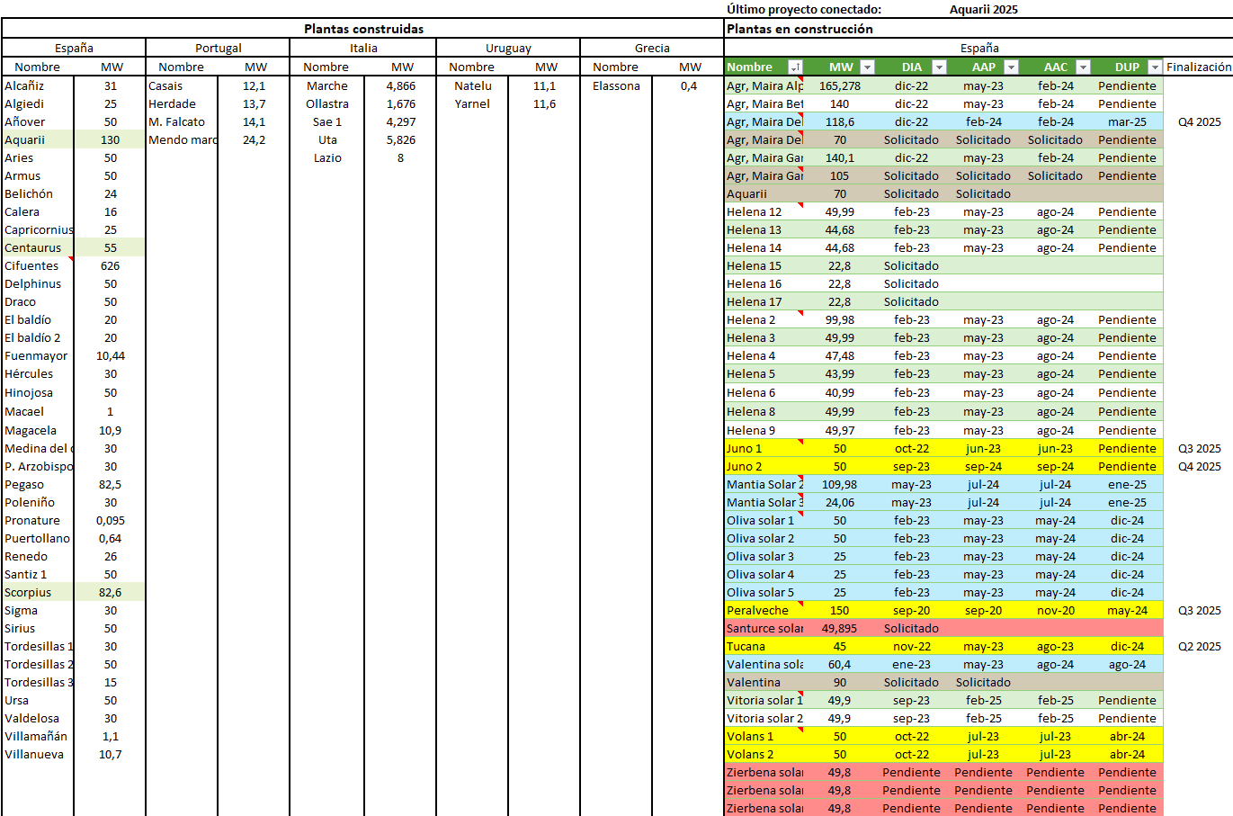
Task: Select the Elassona cell under Grecia
Action: point(616,85)
